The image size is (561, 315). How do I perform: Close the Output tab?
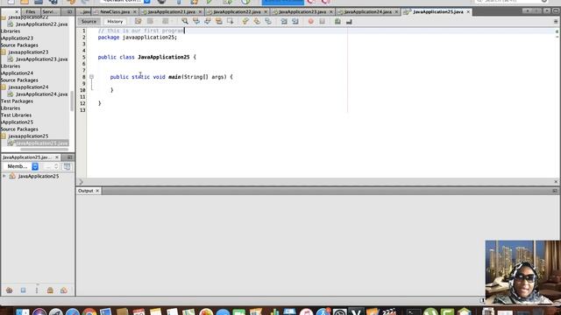point(97,191)
